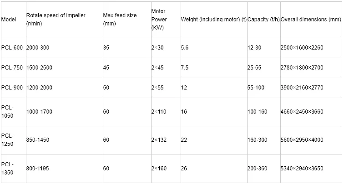Select the Overall dimensions (mm) header

point(311,20)
